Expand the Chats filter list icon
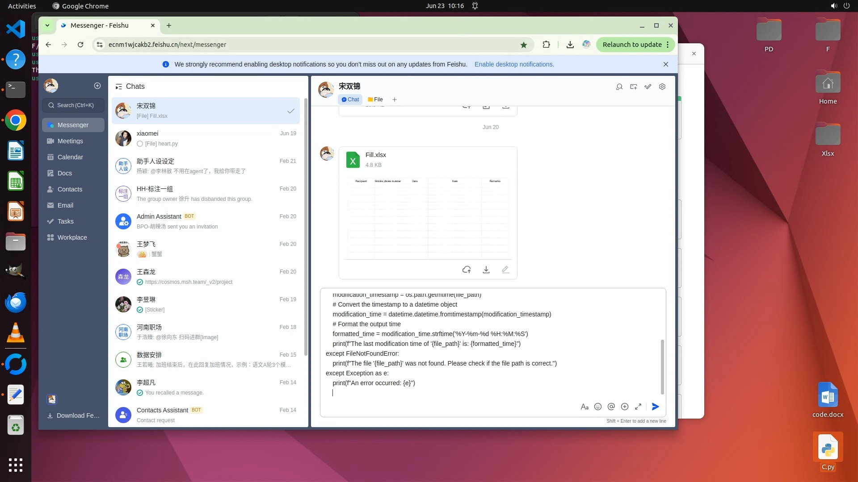The height and width of the screenshot is (482, 858). tap(118, 87)
